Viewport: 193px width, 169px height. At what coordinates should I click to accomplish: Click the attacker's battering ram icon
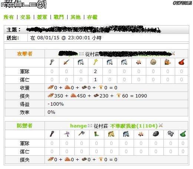(139, 62)
